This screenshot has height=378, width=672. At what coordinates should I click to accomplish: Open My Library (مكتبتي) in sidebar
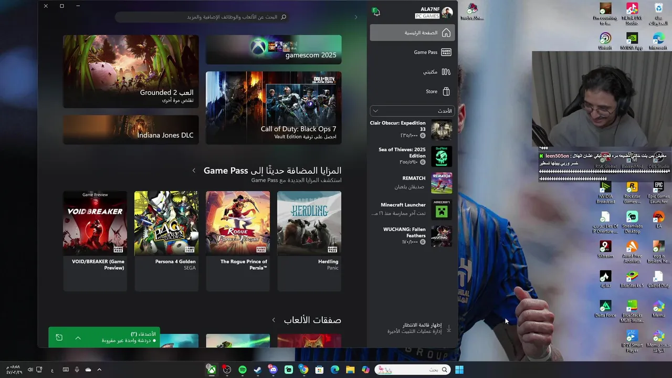(x=412, y=72)
